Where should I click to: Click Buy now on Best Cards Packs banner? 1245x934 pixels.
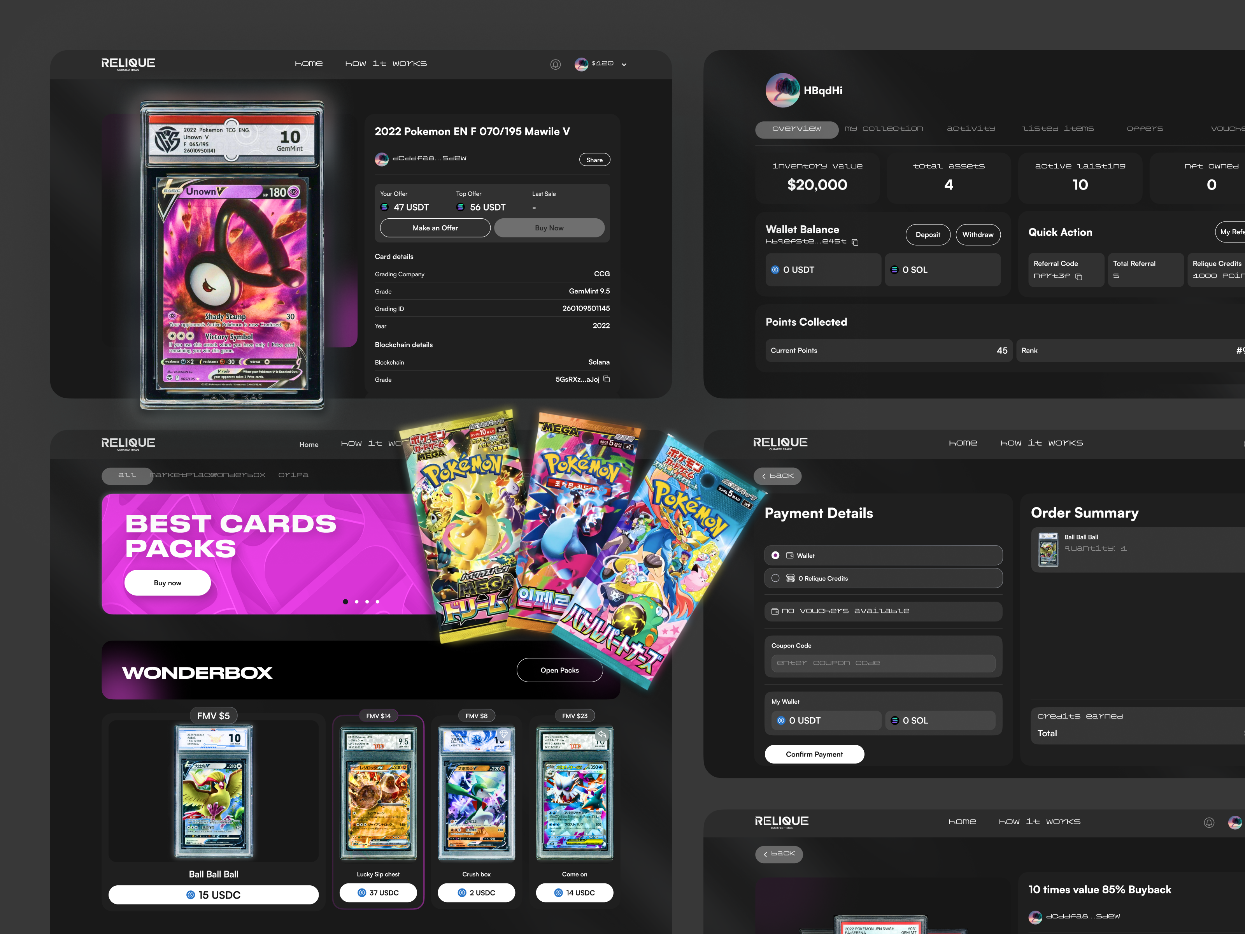point(167,583)
